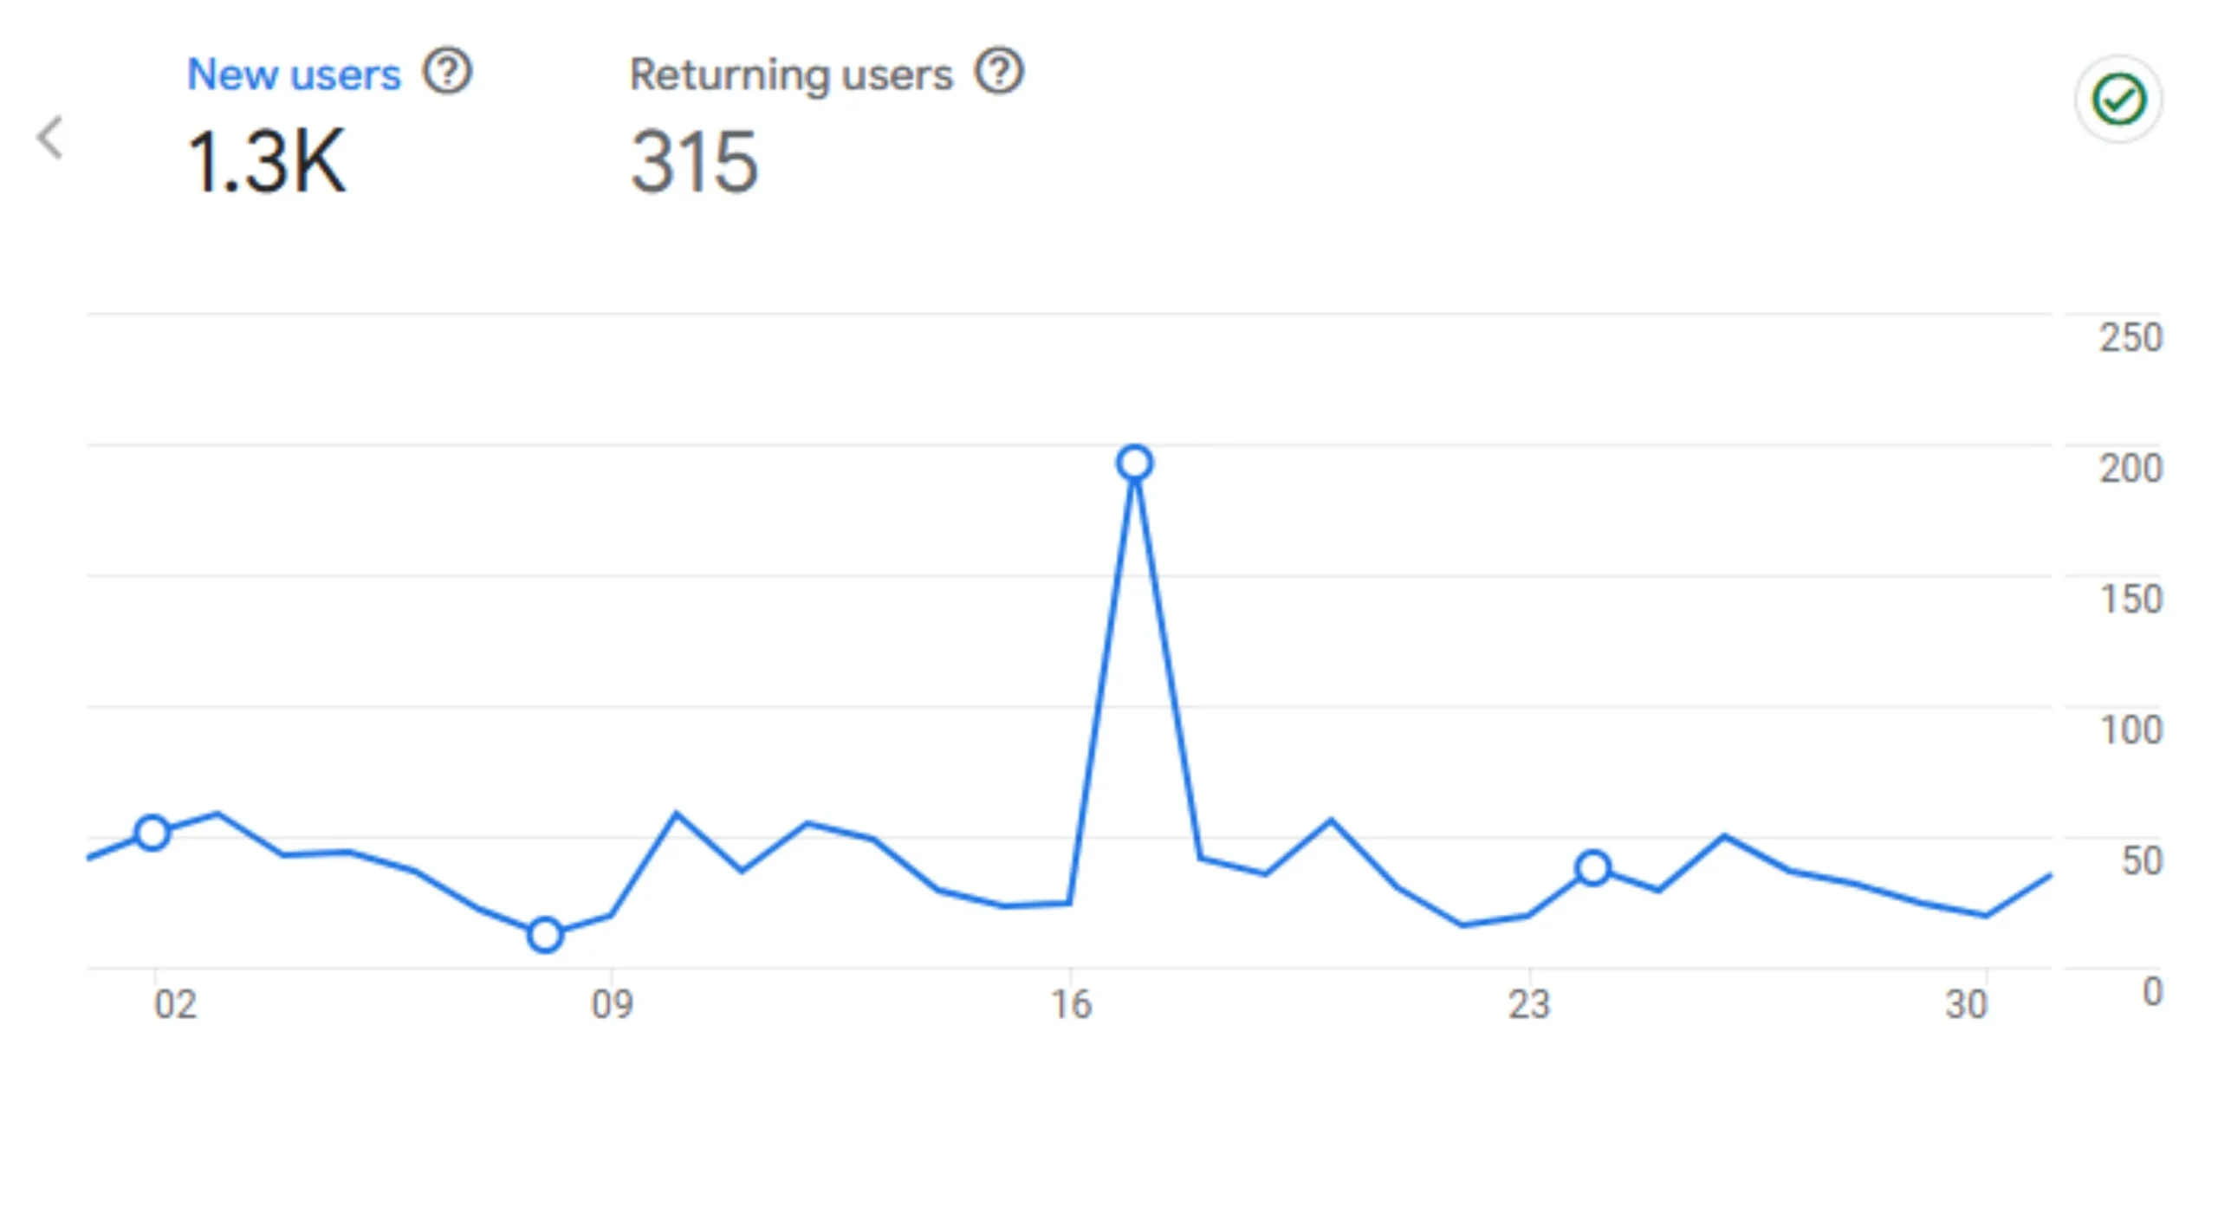Viewport: 2218px width, 1213px height.
Task: Click the 250 y-axis label
Action: [2130, 338]
